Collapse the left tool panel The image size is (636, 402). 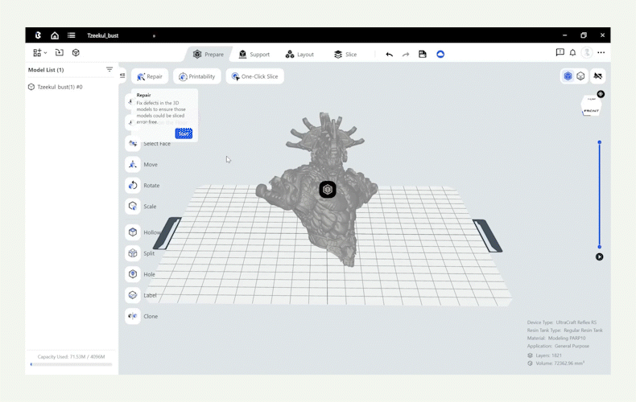click(122, 76)
